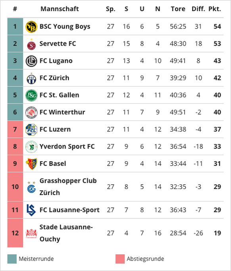Click the Mannschaft column header
Screen dimensions: 231x271
pos(60,9)
